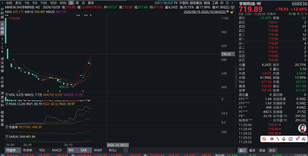Add a new indicator with plus box
Viewport: 308px width, 156px height.
(x=125, y=150)
